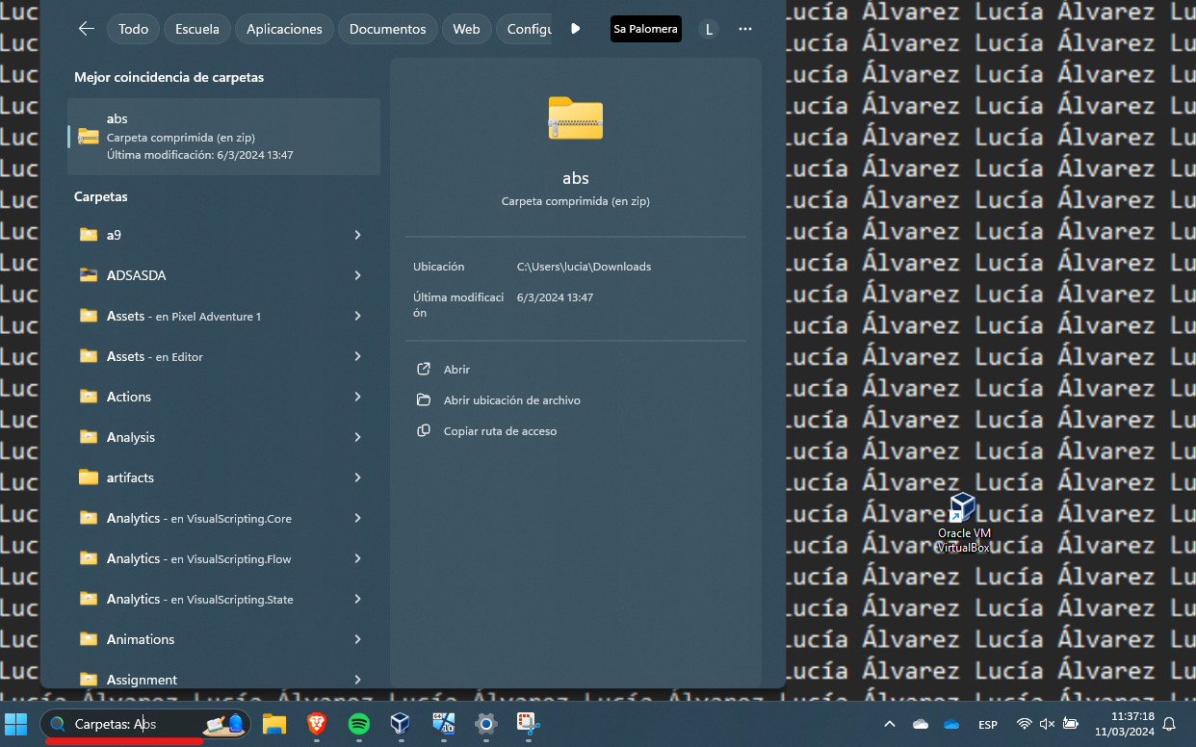
Task: Reveal more filter tabs with the arrow
Action: 575,29
